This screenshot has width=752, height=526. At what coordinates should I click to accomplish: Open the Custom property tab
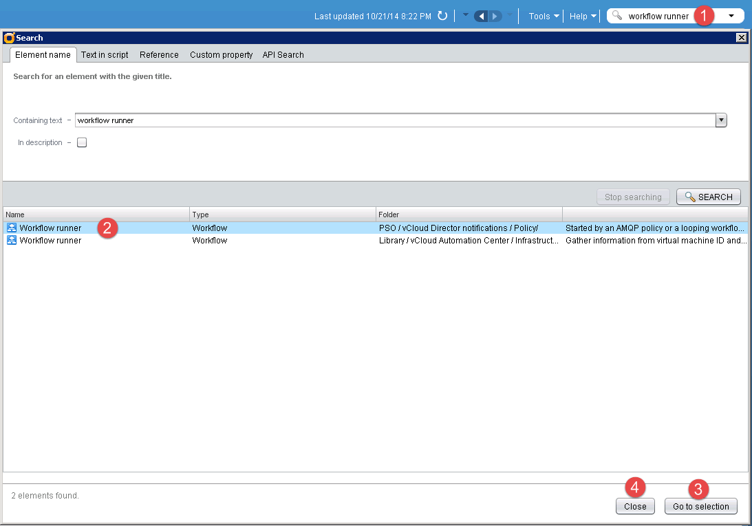pos(221,55)
